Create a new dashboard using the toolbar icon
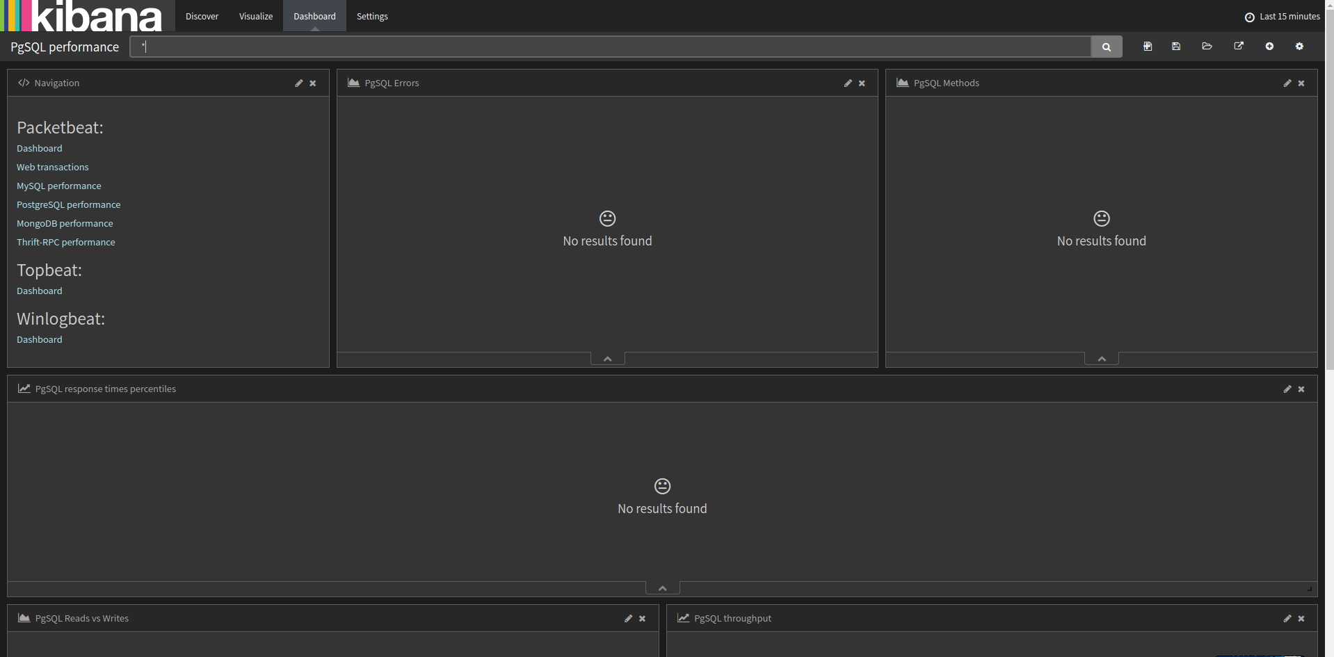1334x657 pixels. pyautogui.click(x=1148, y=47)
